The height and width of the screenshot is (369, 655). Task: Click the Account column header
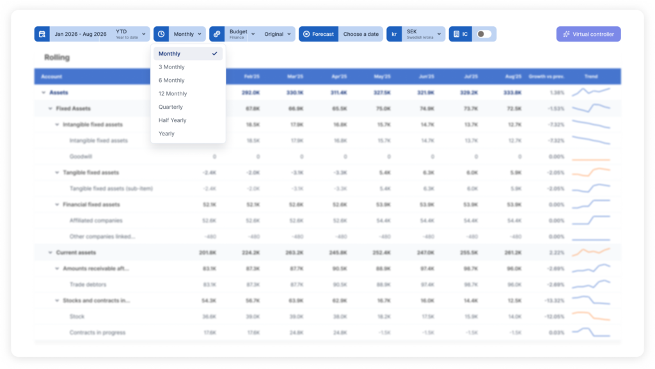click(51, 76)
